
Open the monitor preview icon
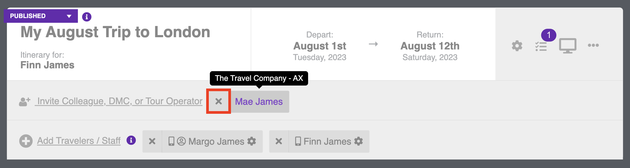click(x=568, y=46)
